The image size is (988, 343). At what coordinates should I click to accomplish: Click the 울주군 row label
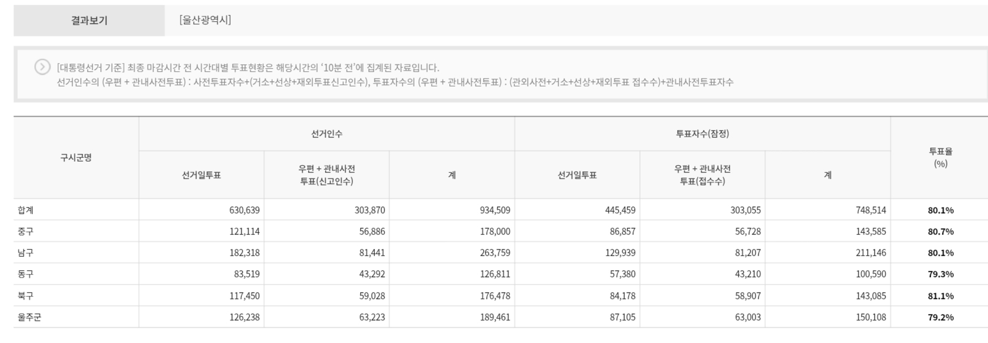pos(29,317)
